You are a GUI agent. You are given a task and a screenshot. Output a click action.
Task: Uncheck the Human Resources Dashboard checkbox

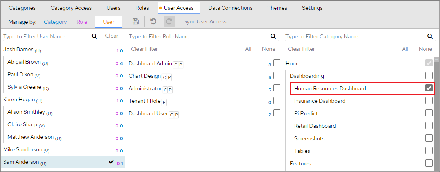(x=429, y=88)
